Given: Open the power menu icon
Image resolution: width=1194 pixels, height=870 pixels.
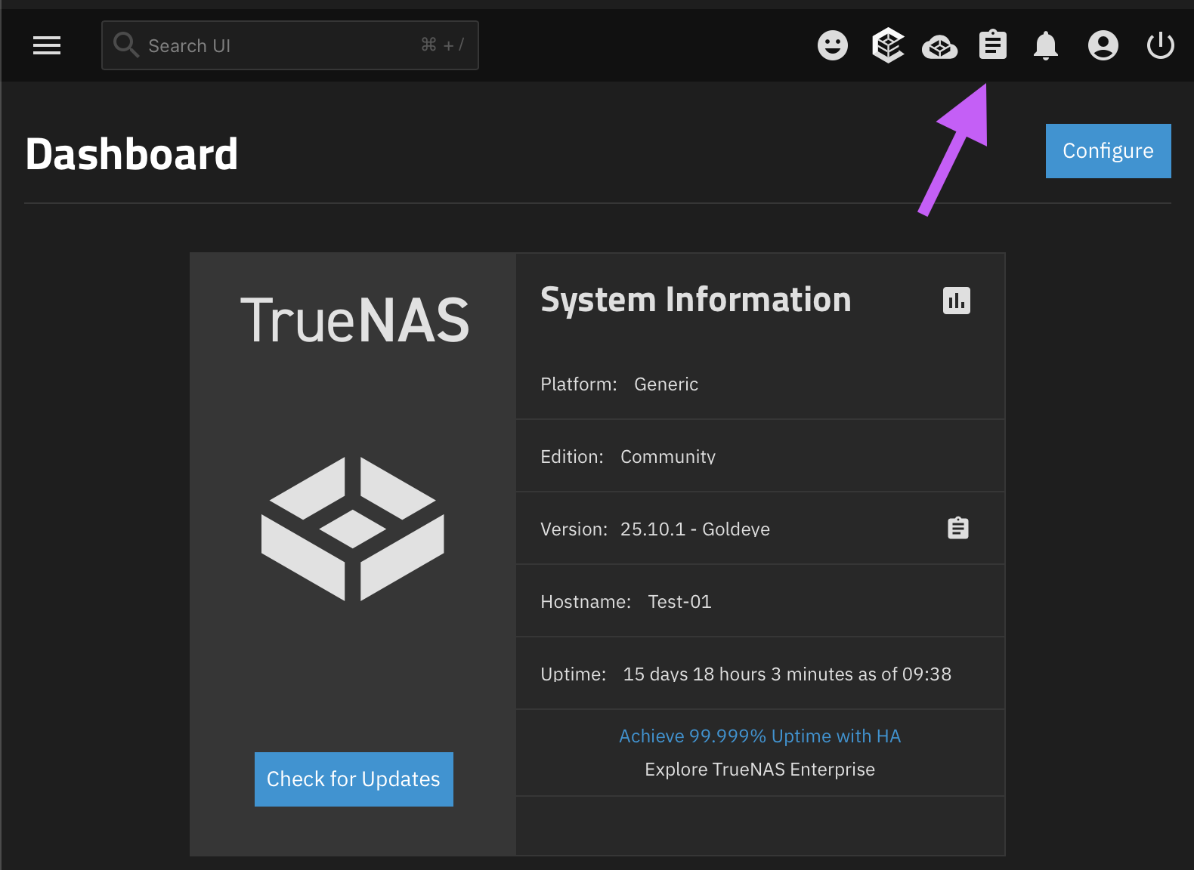Looking at the screenshot, I should (1161, 45).
